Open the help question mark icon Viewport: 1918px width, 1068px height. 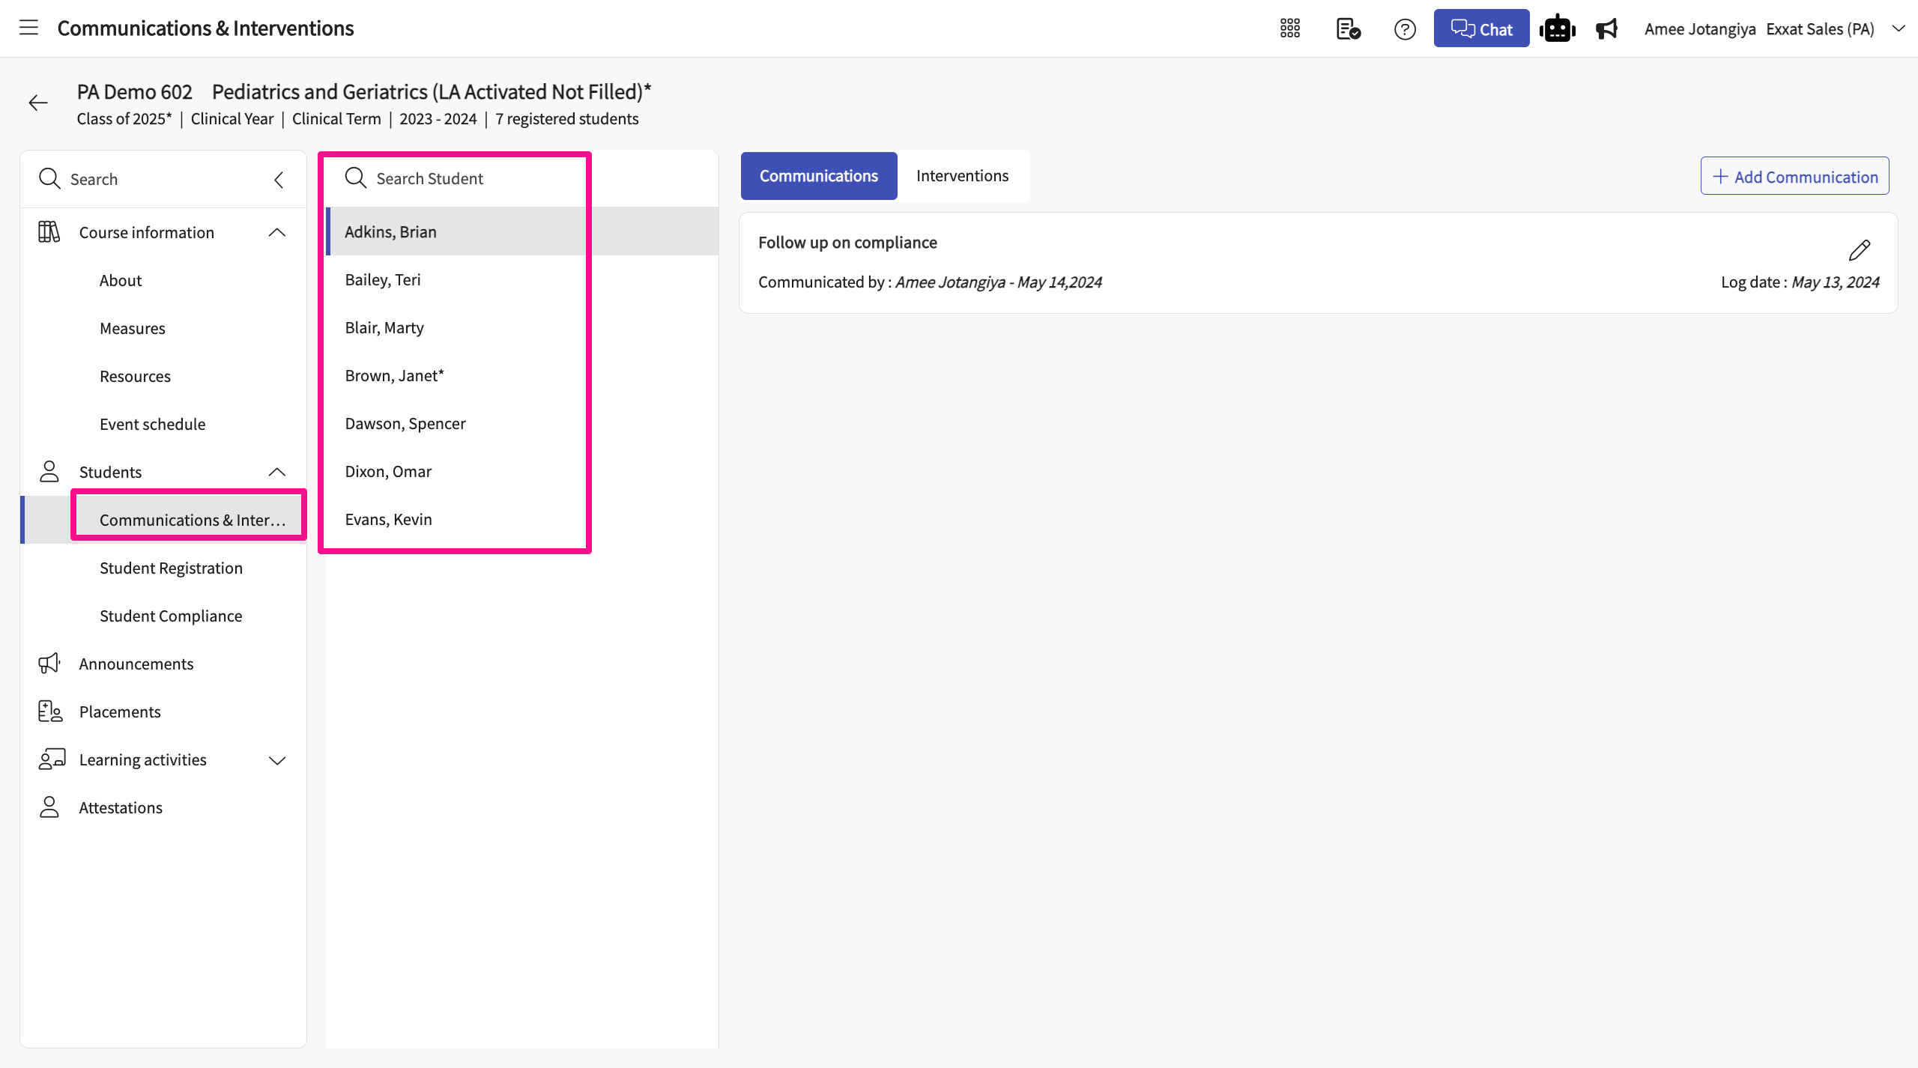click(1405, 29)
